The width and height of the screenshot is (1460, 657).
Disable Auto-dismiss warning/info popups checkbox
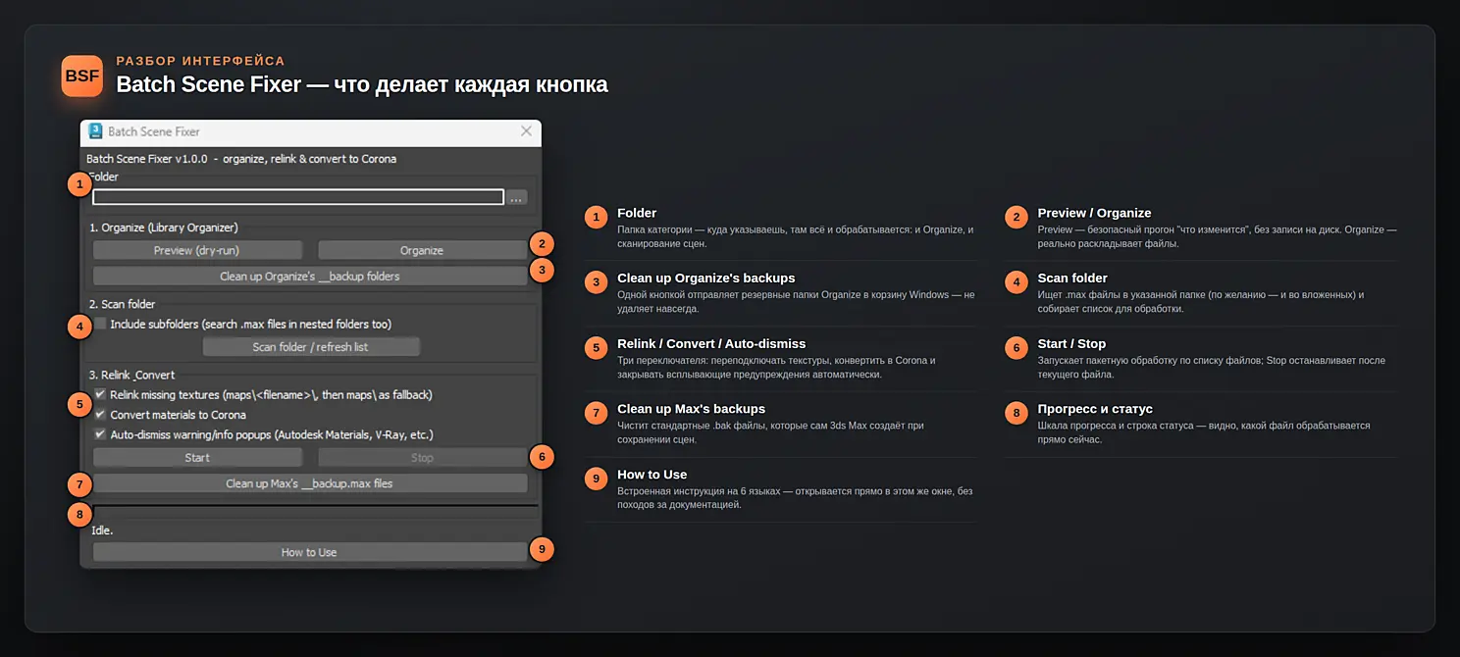pyautogui.click(x=100, y=433)
